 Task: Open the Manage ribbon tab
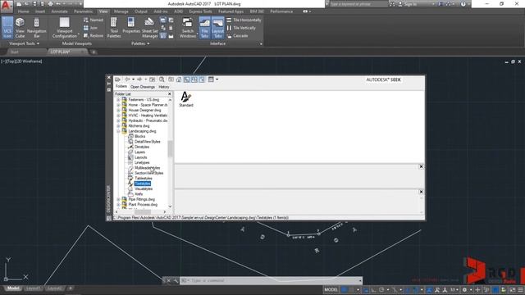click(x=121, y=11)
